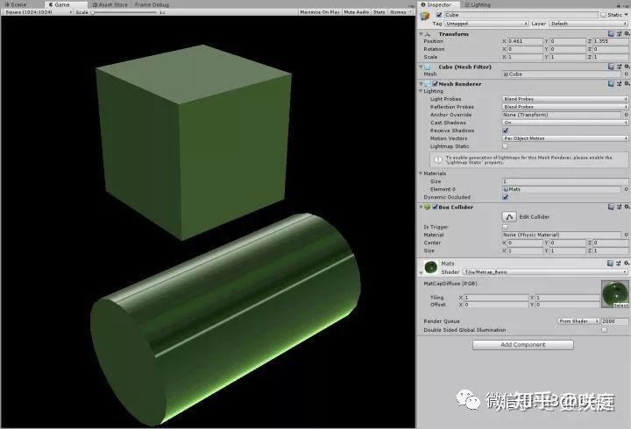Open the Mesh Filter preset icon
631x429 pixels.
[619, 67]
